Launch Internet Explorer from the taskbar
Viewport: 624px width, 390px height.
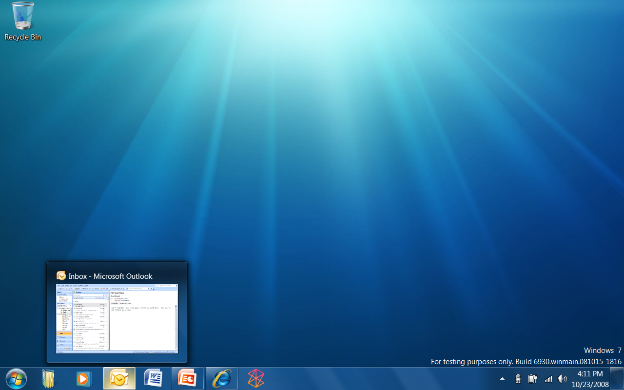(222, 378)
